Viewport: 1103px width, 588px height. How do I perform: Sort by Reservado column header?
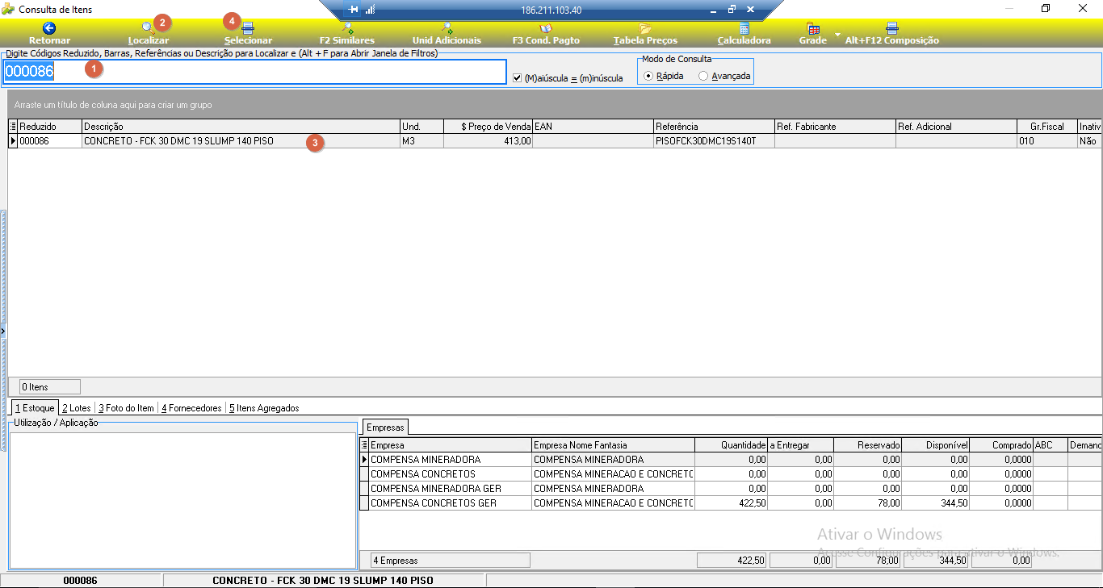click(x=869, y=445)
